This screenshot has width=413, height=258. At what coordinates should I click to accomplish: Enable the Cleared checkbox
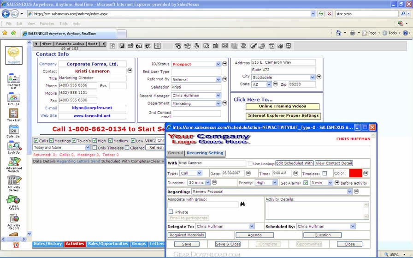click(127, 148)
